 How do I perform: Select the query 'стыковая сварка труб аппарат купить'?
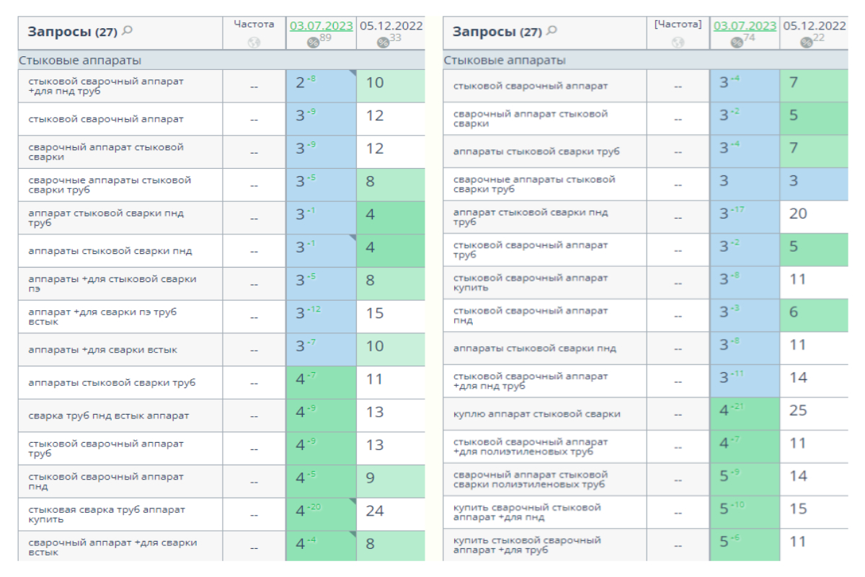click(x=107, y=514)
